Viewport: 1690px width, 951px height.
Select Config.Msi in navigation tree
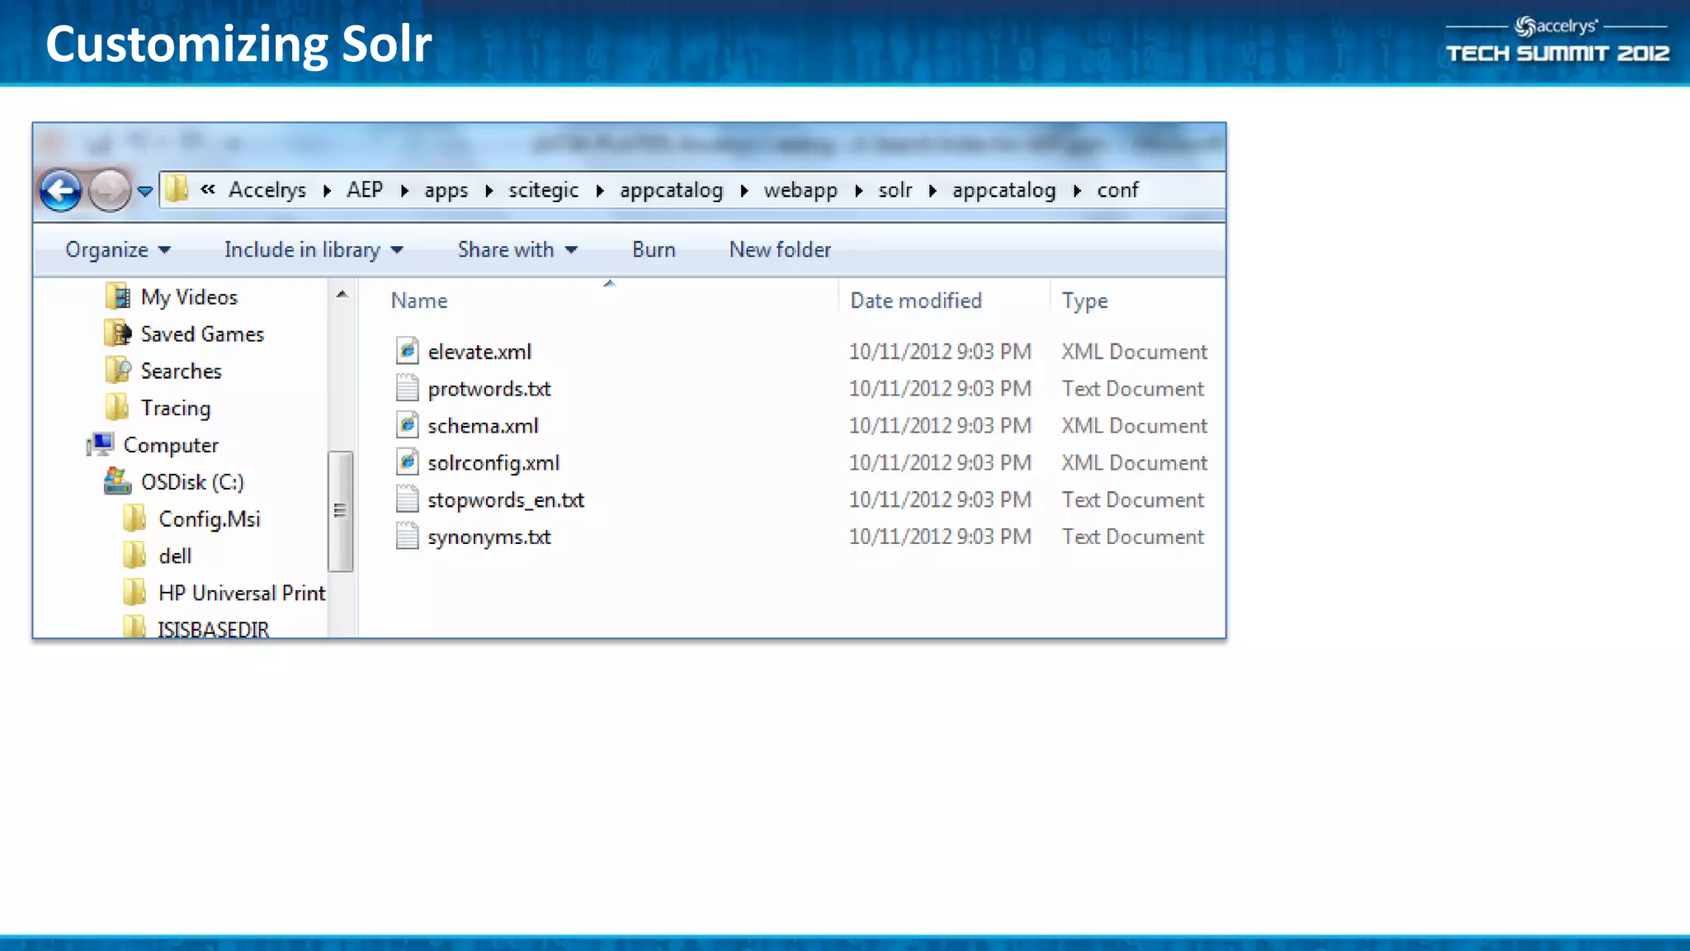click(210, 519)
